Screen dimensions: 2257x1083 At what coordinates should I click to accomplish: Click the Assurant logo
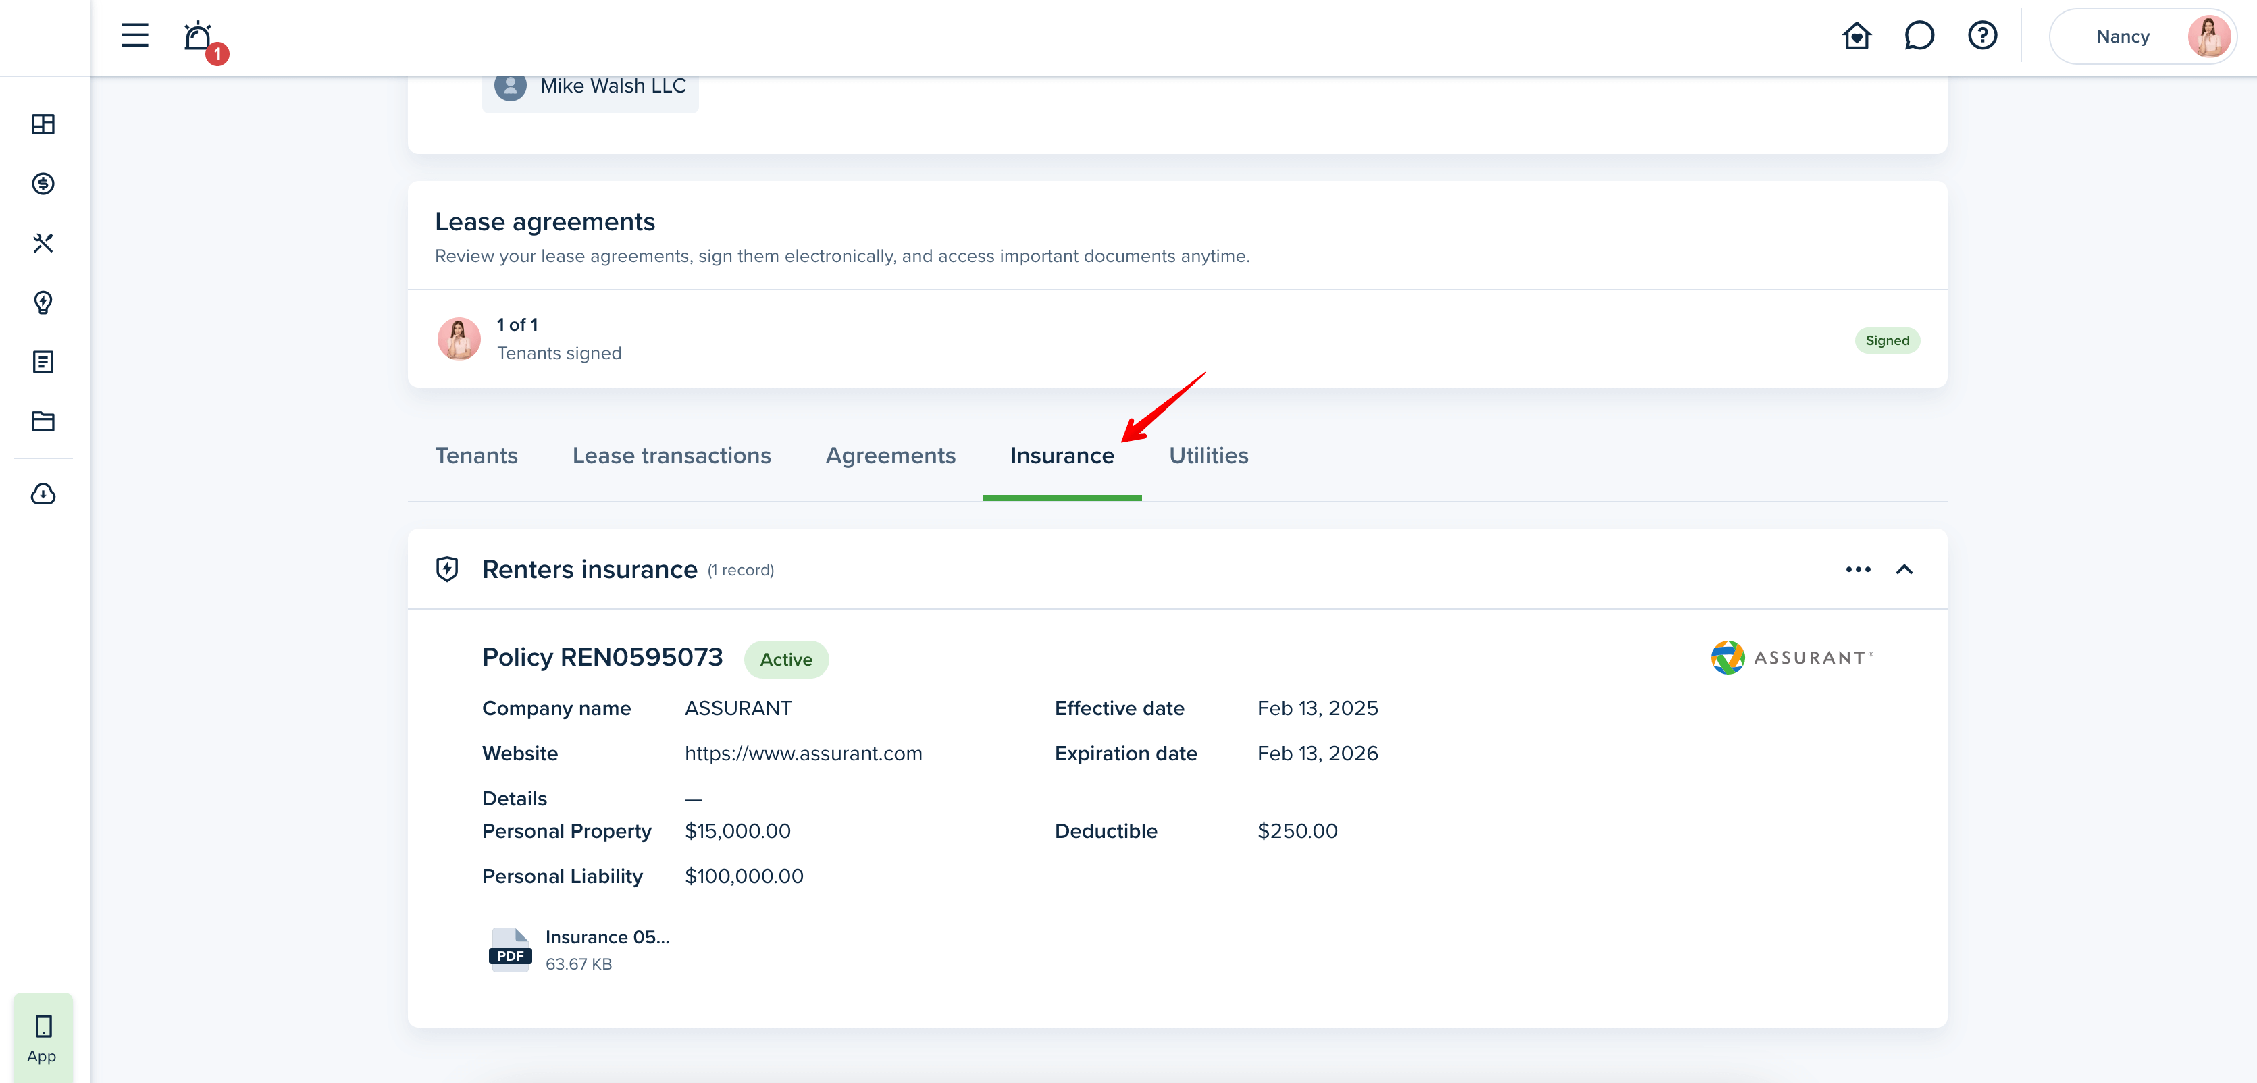[x=1792, y=658]
